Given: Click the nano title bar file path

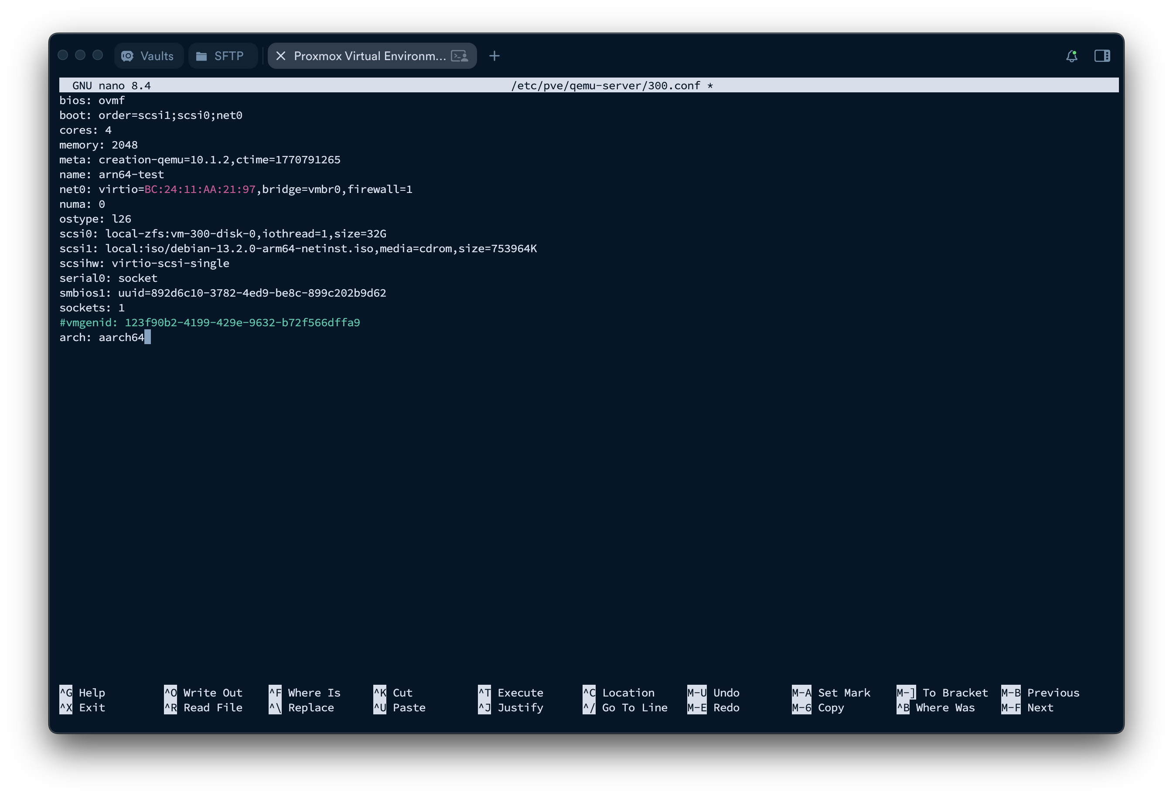Looking at the screenshot, I should [x=605, y=86].
